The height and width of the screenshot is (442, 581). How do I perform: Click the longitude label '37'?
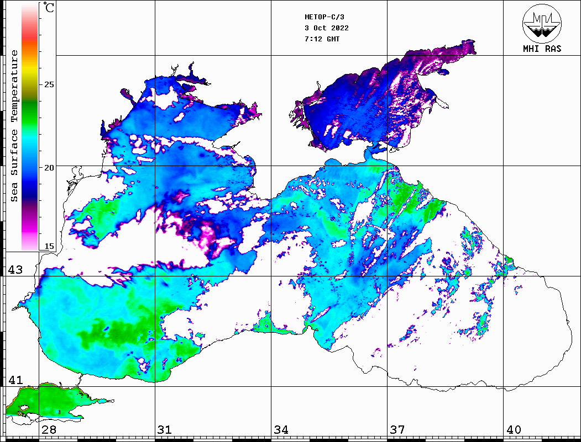coord(397,430)
